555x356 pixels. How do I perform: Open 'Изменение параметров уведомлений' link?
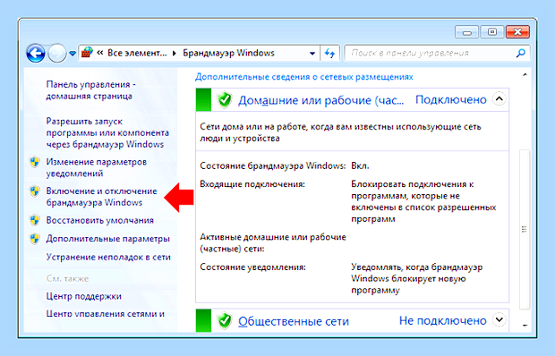pyautogui.click(x=97, y=167)
